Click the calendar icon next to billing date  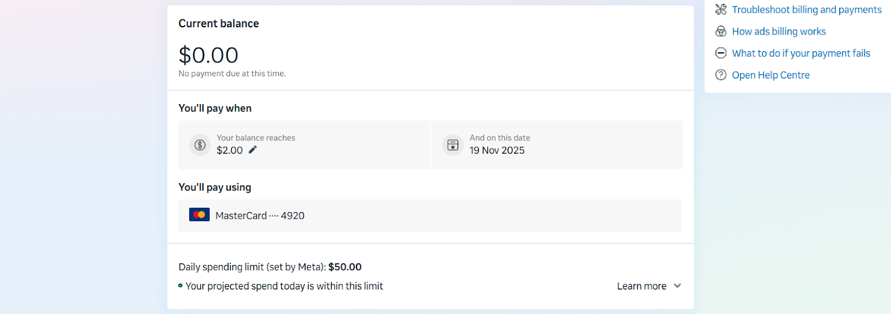pyautogui.click(x=453, y=145)
